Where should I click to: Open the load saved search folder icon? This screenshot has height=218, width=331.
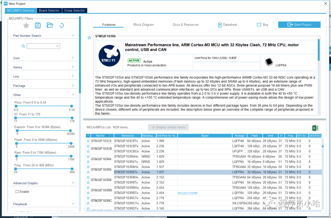tap(50, 25)
